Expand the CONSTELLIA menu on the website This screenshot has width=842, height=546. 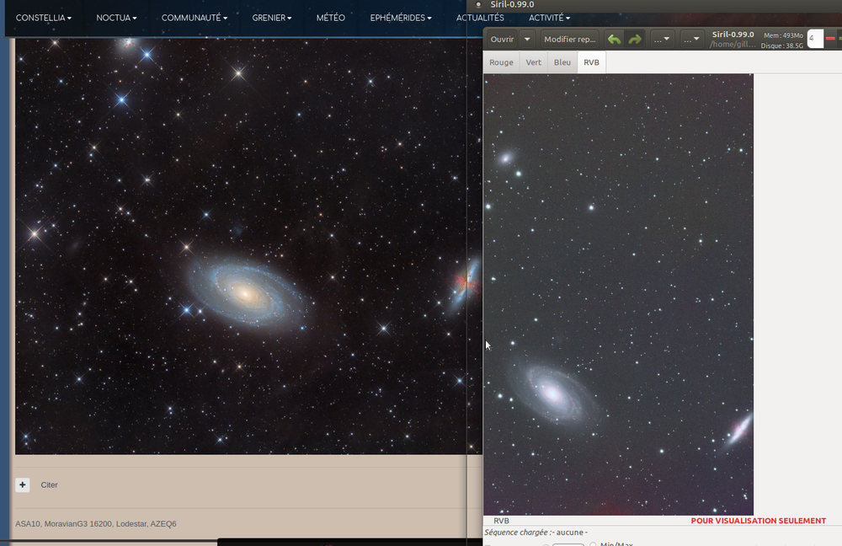(44, 18)
